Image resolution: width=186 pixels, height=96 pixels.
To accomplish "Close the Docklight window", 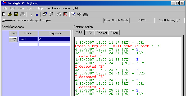I will (182, 3).
